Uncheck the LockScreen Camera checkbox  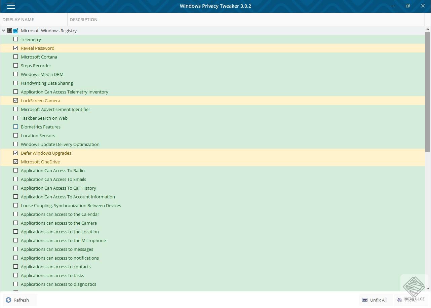click(15, 101)
